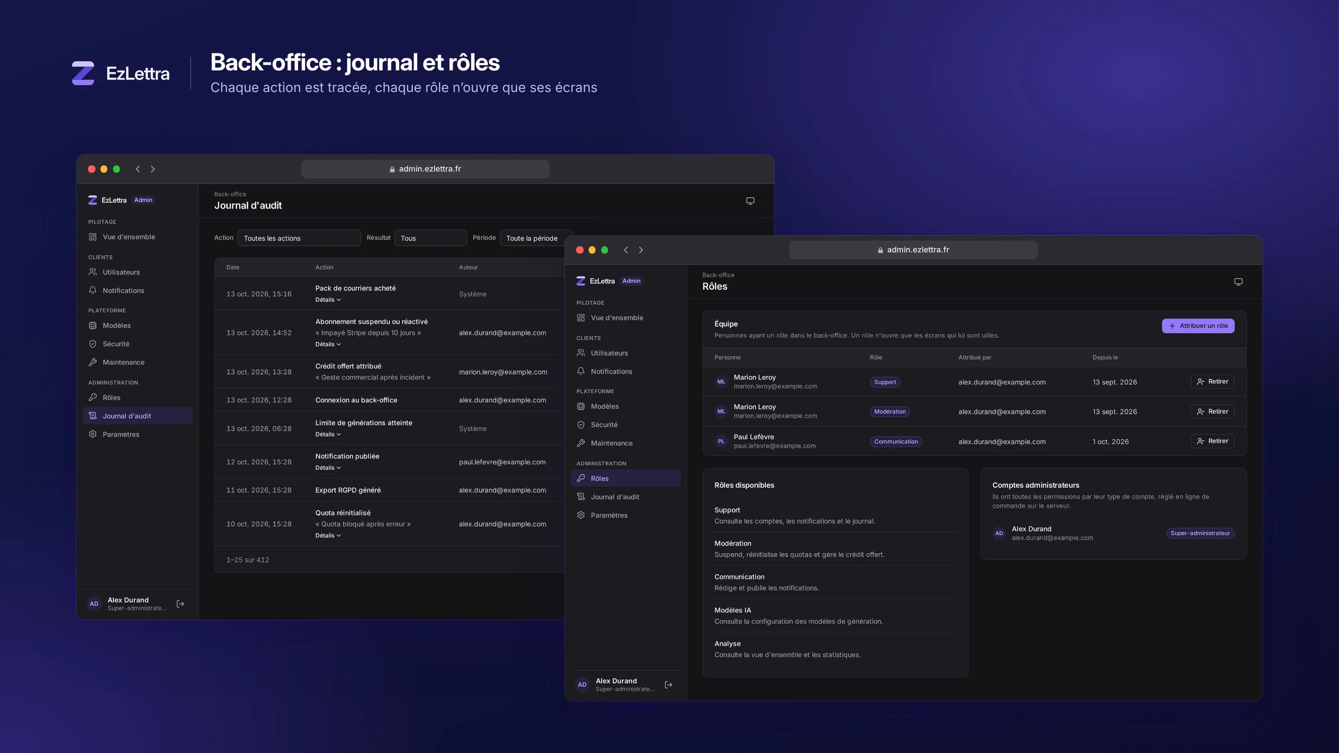Click the lock icon in the Rôles window address bar
Screen dimensions: 1339x753
[x=880, y=250]
